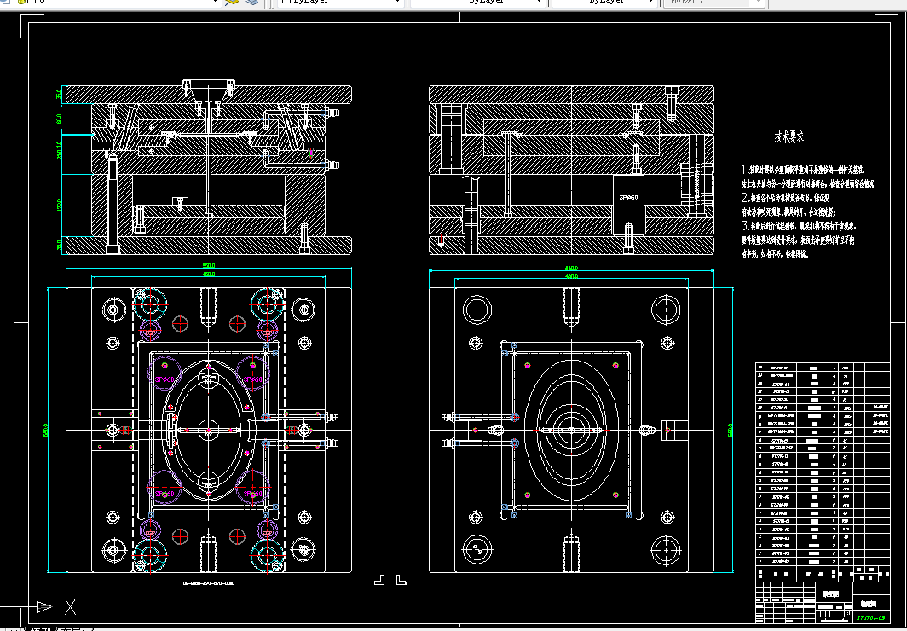
Task: Select the 500.0 dimension above left plan view
Action: pos(208,265)
